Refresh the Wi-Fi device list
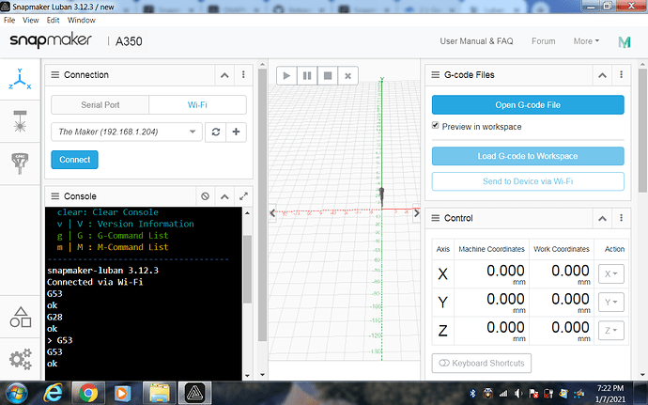The height and width of the screenshot is (405, 648). tap(216, 132)
